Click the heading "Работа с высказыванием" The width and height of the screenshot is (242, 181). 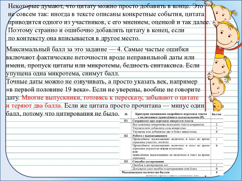pos(150,136)
